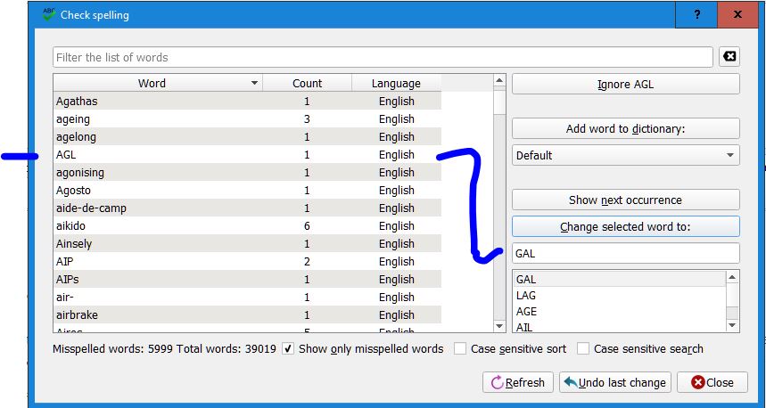This screenshot has height=408, width=766.
Task: Select the word airbrake in the list
Action: 77,314
